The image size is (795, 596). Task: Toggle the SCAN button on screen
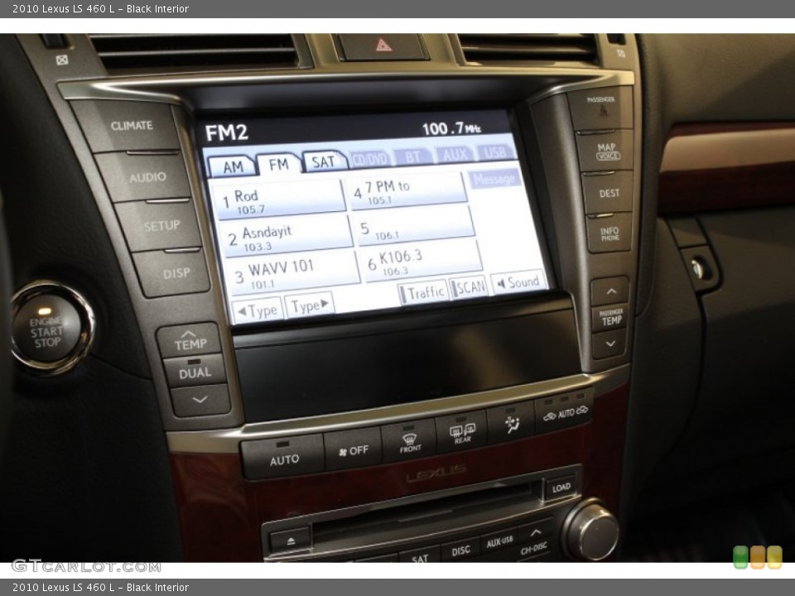click(x=469, y=288)
